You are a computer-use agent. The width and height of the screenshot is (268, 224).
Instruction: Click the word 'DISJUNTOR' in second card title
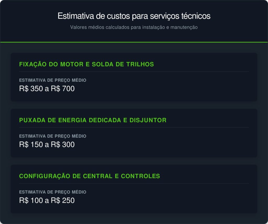click(148, 120)
